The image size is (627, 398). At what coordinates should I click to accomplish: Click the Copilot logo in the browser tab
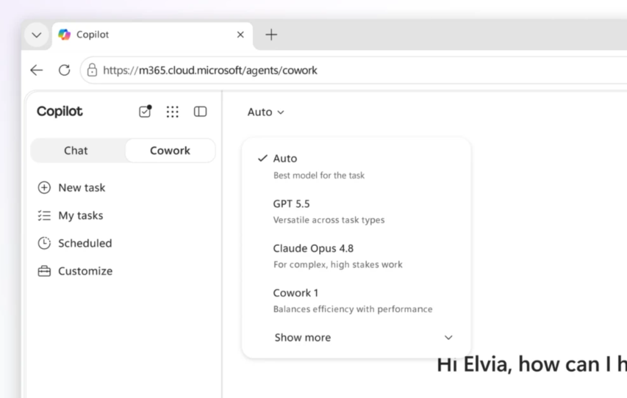click(x=65, y=34)
